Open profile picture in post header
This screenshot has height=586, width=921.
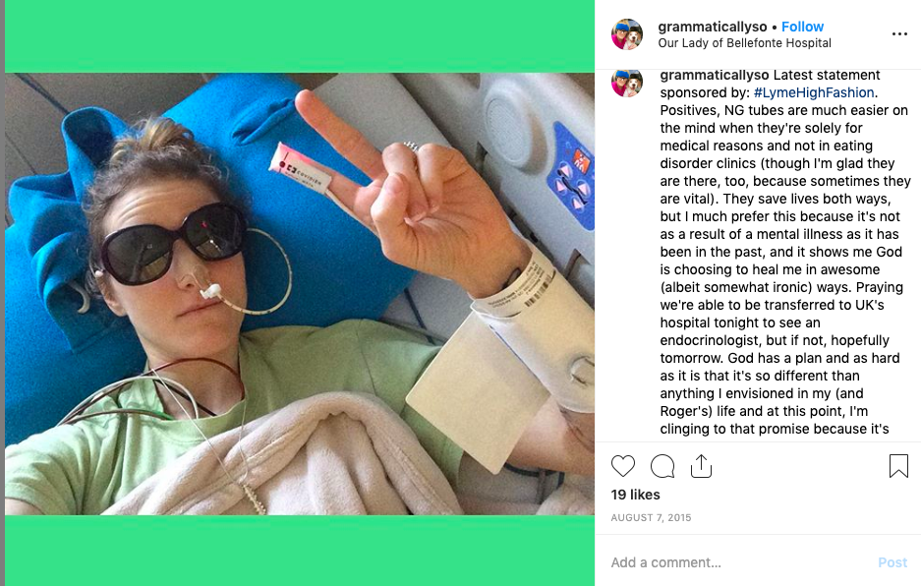pyautogui.click(x=627, y=34)
